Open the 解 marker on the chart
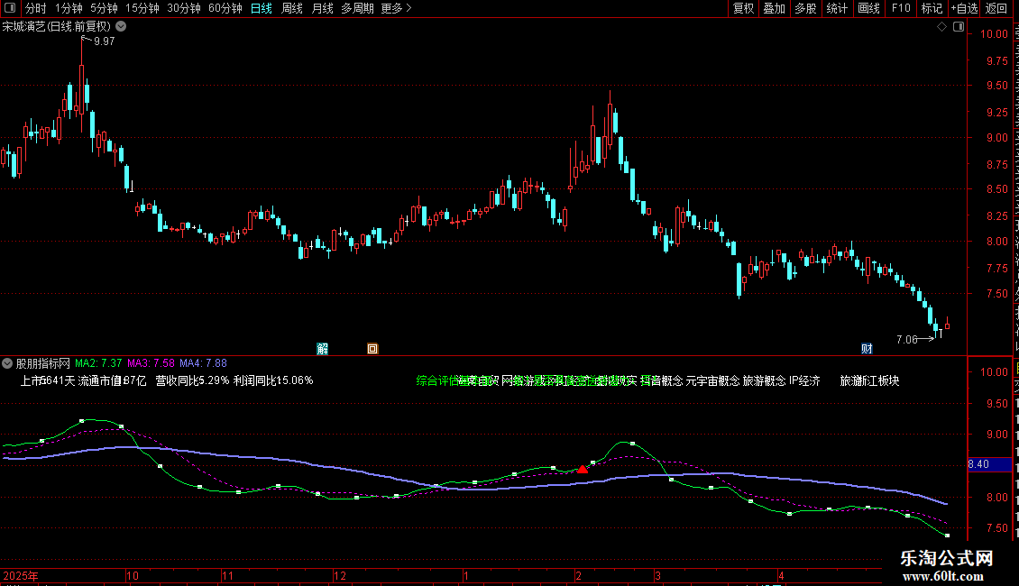 [x=322, y=349]
